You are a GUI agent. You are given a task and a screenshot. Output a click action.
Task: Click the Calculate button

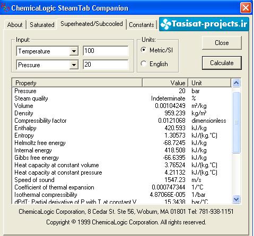222,63
